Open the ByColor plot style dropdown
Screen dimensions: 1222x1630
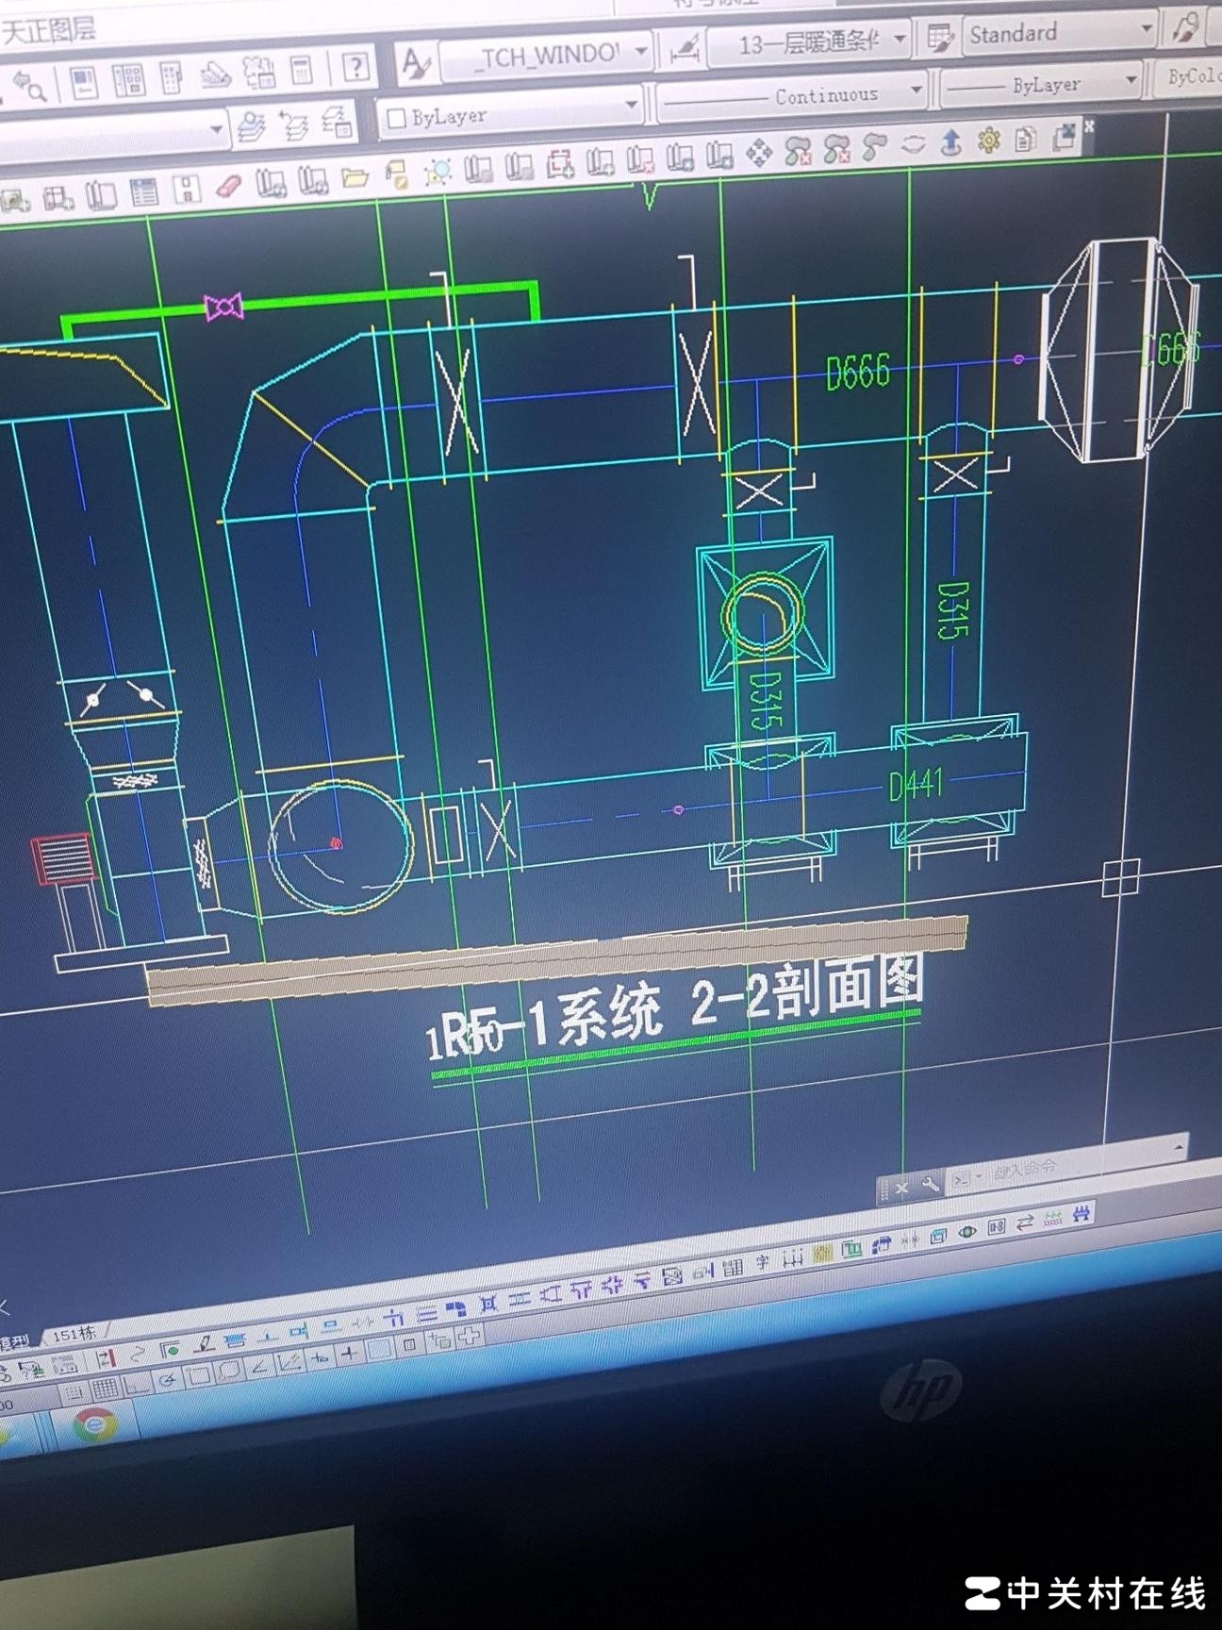coord(1189,79)
